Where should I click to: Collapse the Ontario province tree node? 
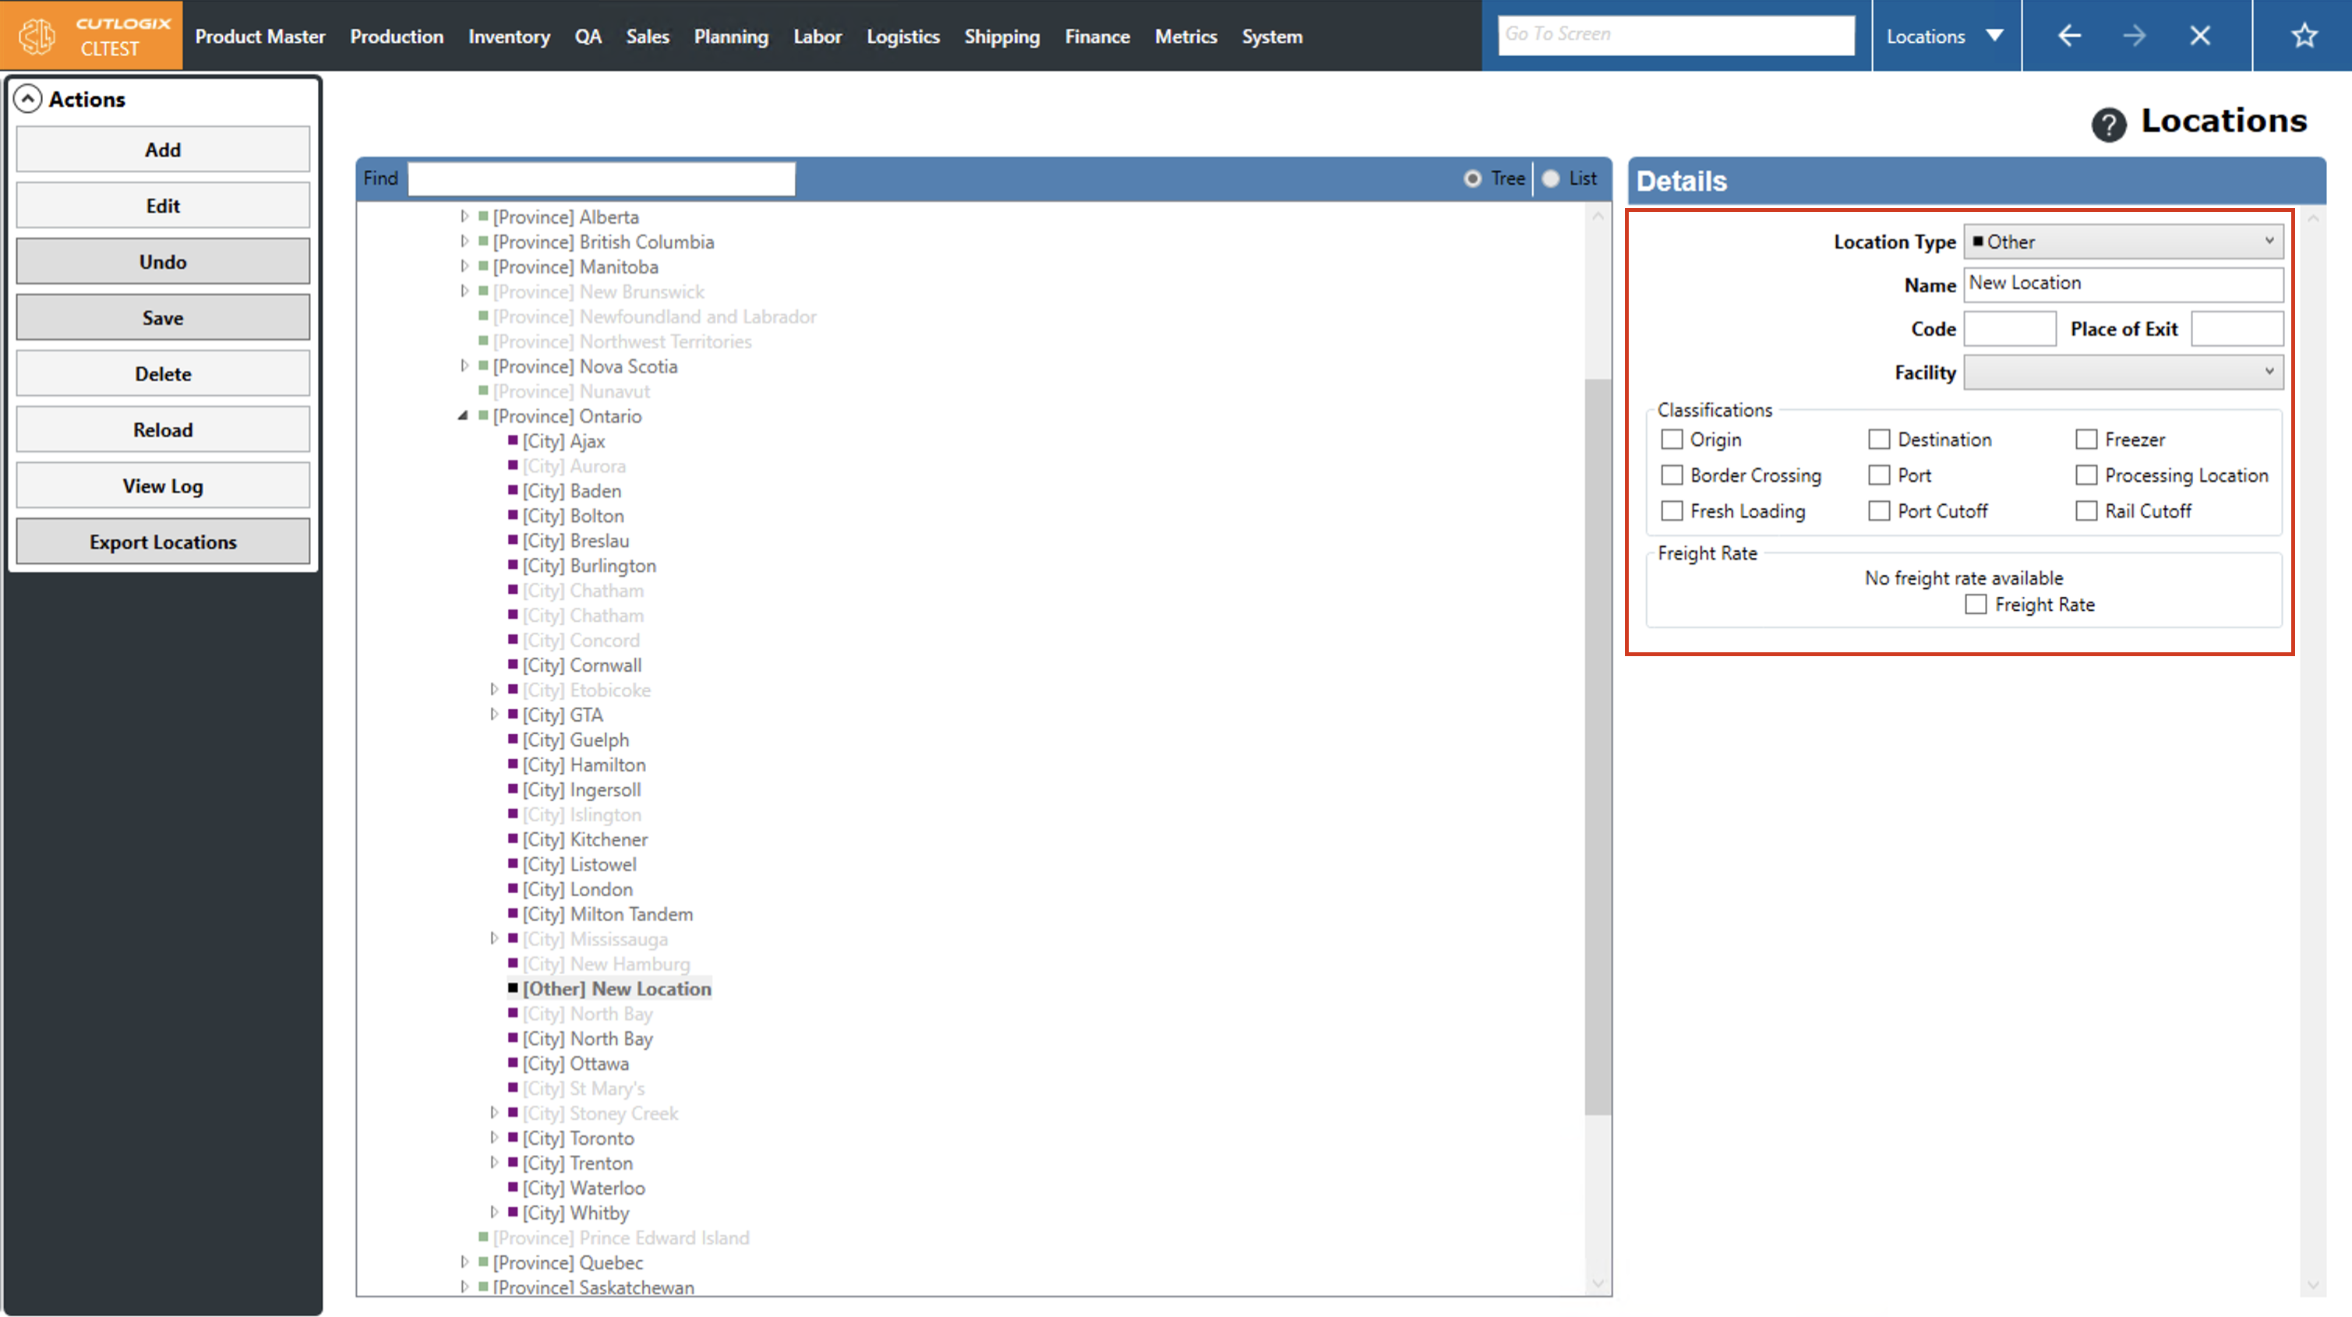(x=463, y=415)
